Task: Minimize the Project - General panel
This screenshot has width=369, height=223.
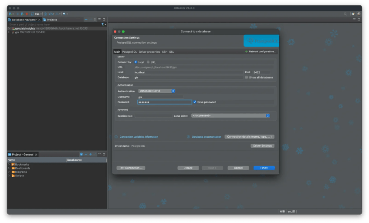Action: coord(99,154)
